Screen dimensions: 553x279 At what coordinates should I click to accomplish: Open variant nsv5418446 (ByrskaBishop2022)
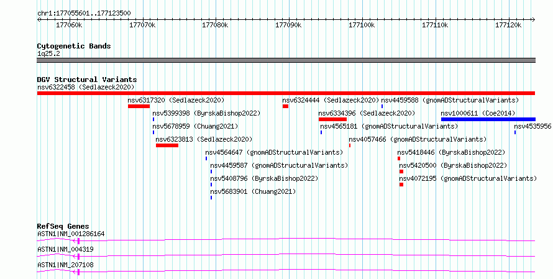tap(452, 152)
